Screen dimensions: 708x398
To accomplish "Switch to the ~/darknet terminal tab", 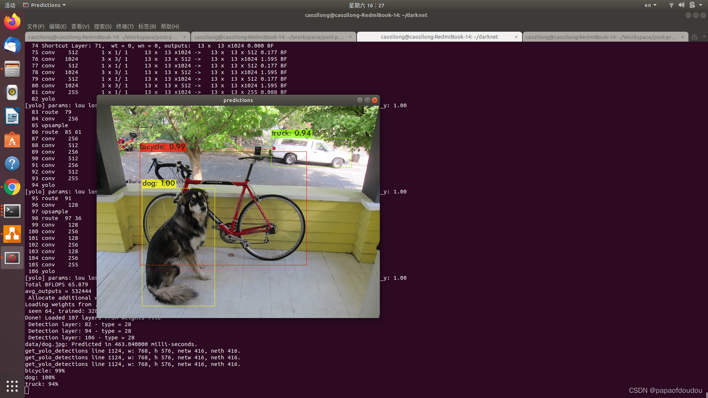I will (439, 37).
